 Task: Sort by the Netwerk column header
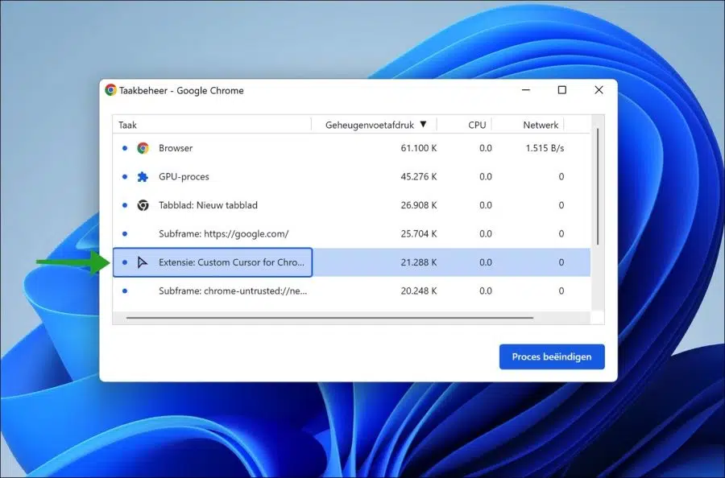(x=528, y=125)
